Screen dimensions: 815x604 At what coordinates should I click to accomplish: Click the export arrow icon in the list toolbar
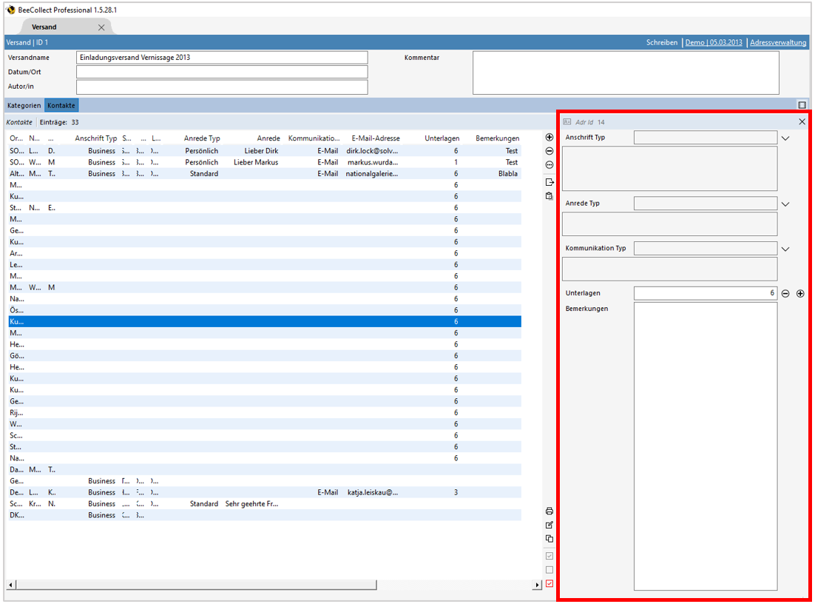click(549, 182)
